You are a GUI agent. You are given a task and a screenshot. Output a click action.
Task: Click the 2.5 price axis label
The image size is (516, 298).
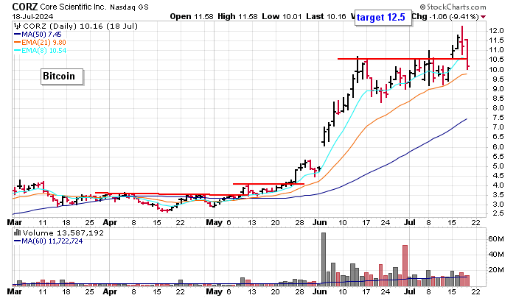pyautogui.click(x=497, y=213)
